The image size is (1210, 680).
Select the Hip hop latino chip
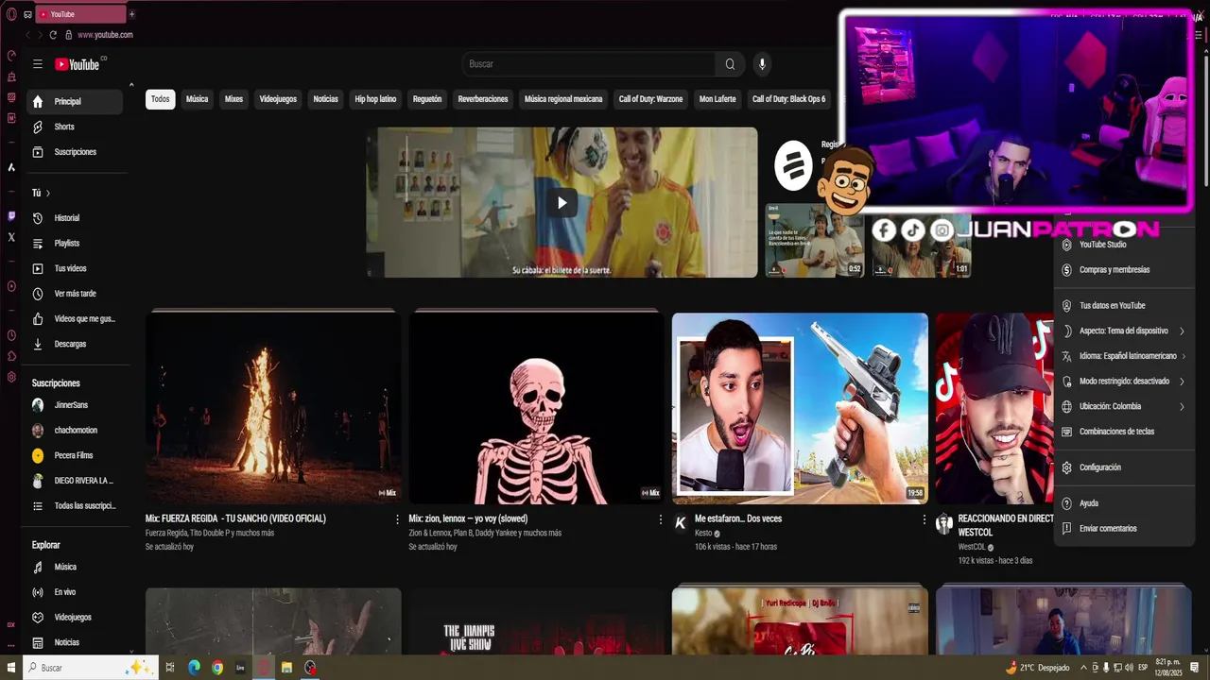(375, 99)
